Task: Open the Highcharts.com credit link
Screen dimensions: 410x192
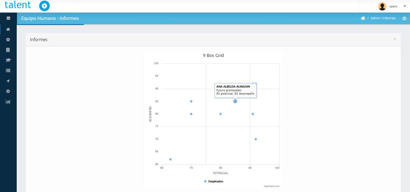Action: [271, 186]
